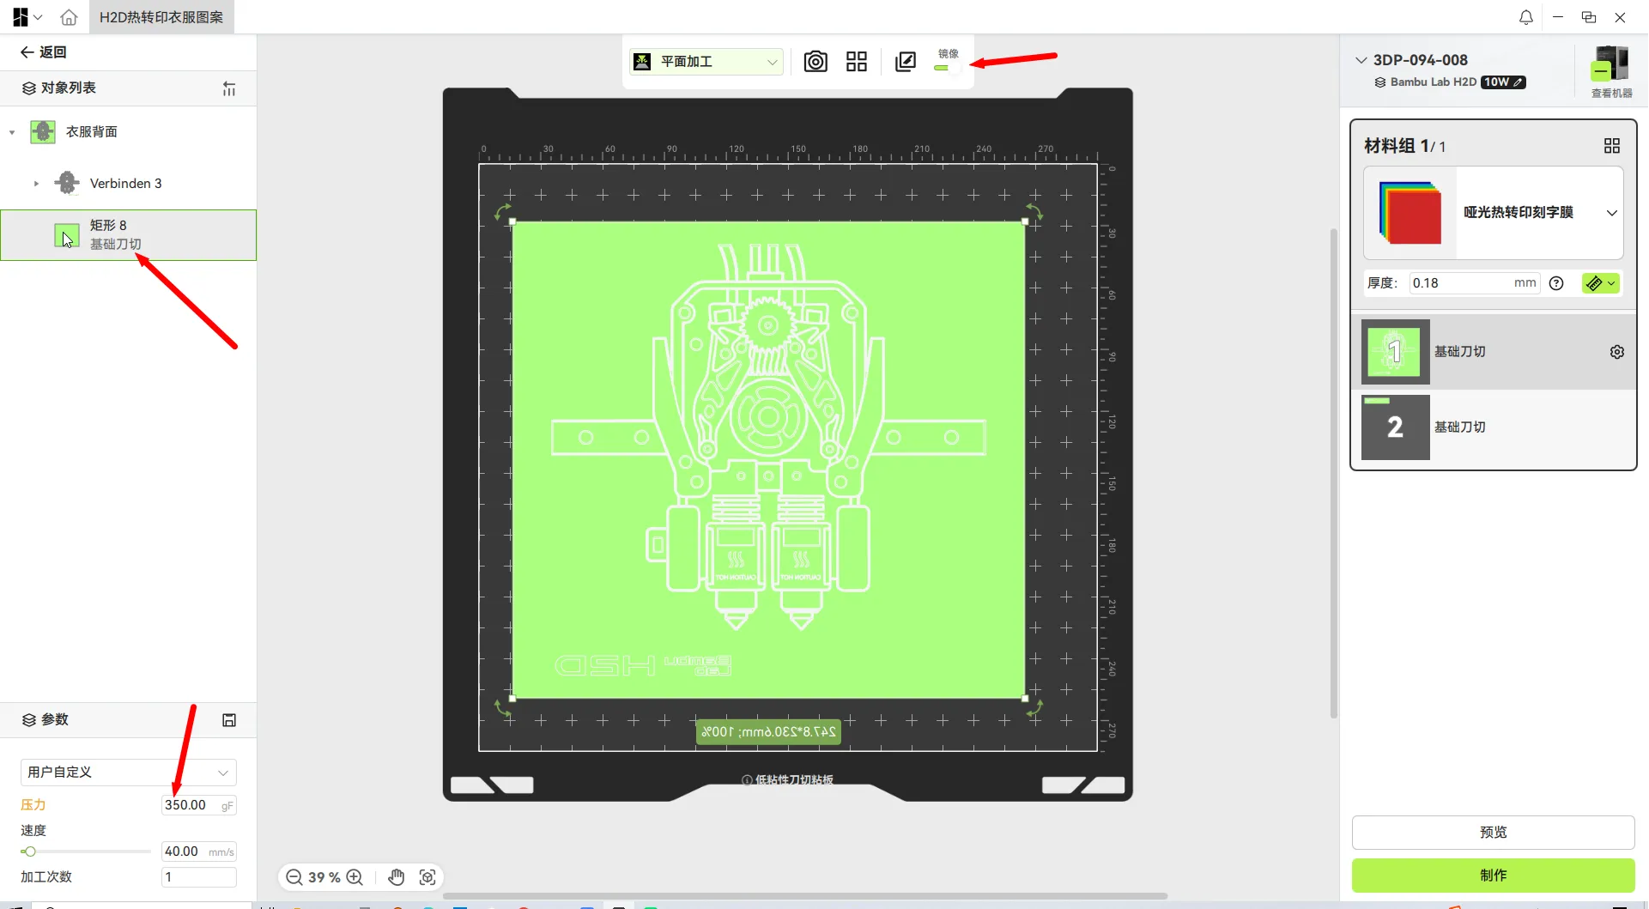Click the hand pan tool
This screenshot has height=909, width=1649.
pos(396,877)
